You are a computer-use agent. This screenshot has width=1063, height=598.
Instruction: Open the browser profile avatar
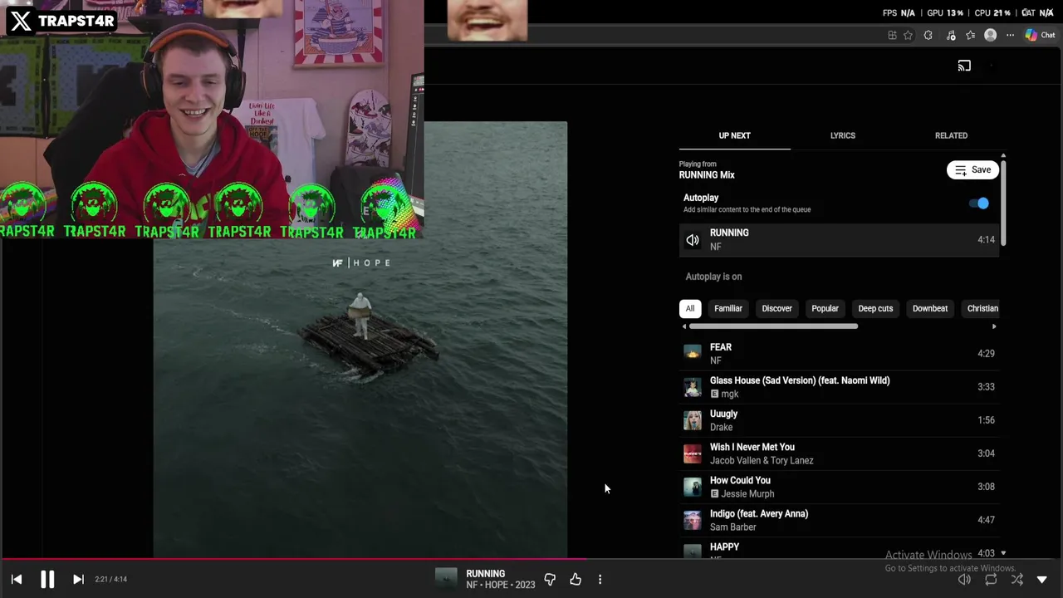tap(990, 35)
